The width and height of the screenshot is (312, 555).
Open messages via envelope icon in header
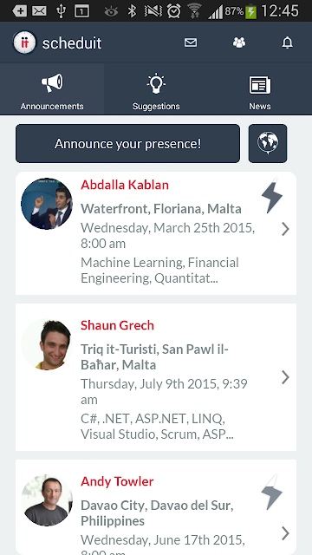click(191, 42)
